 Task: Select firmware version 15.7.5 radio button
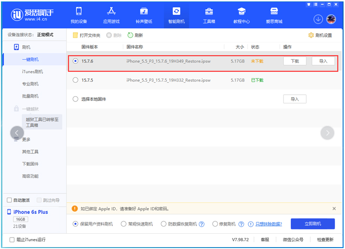click(x=75, y=80)
